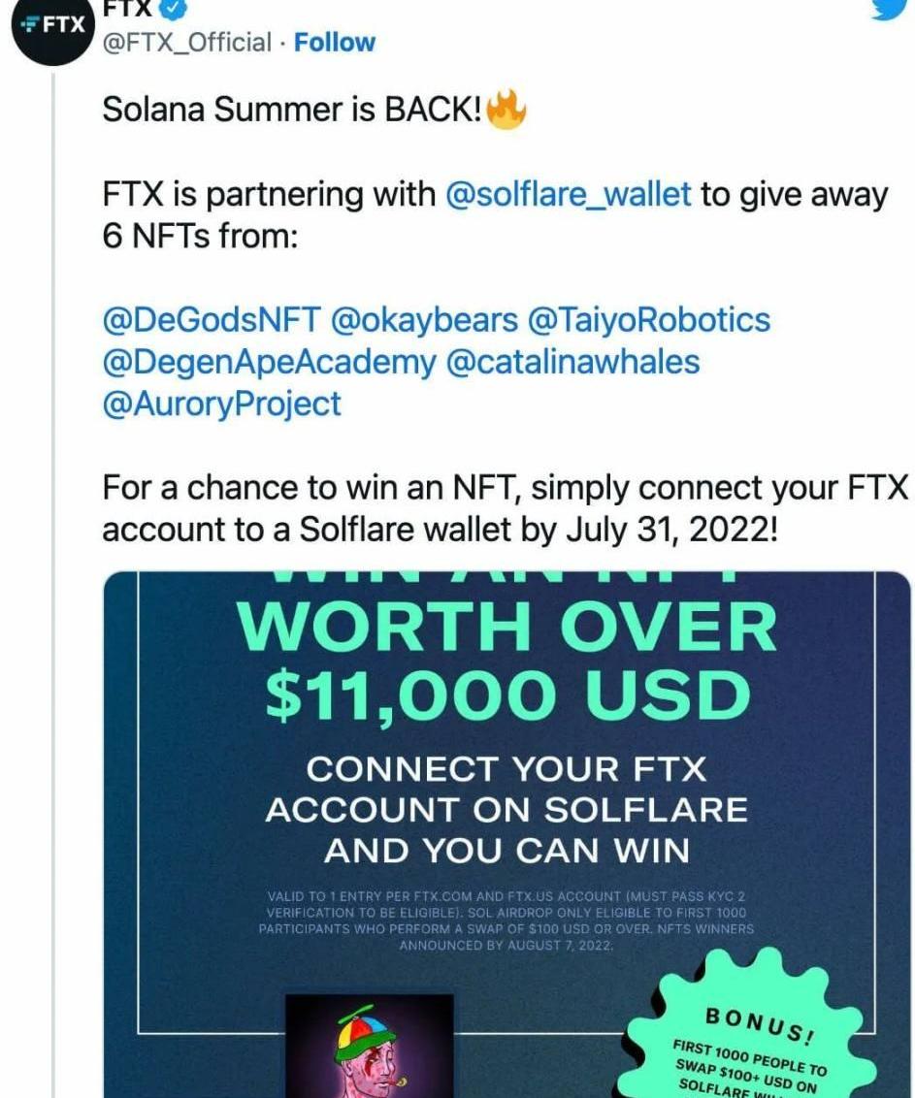
Task: Open the @FTX_Official handle
Action: click(x=187, y=43)
